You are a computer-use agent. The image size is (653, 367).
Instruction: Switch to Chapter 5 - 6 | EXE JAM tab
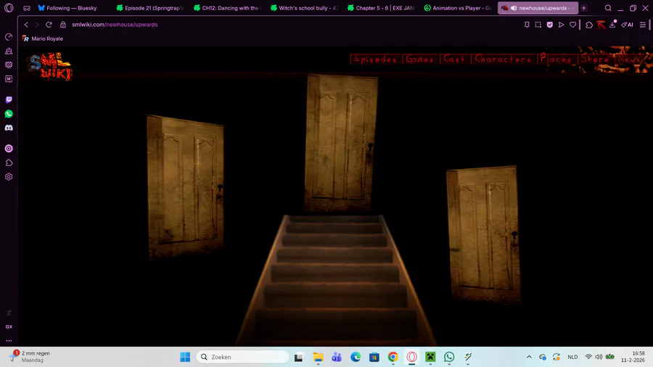click(381, 8)
